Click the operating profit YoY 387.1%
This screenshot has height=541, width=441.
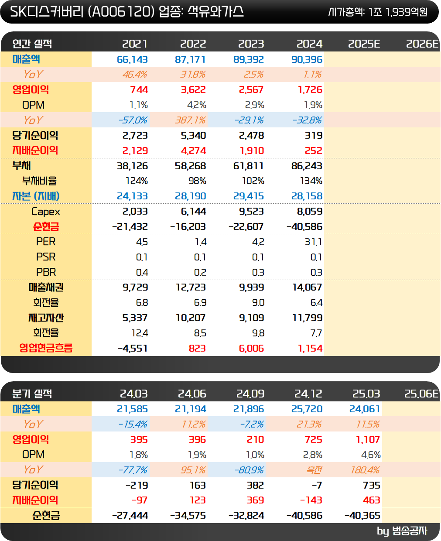190,120
